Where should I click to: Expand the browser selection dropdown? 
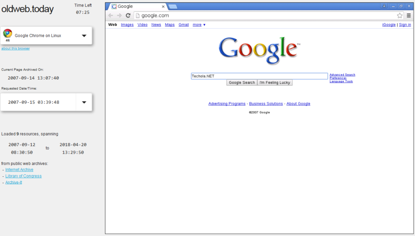(84, 36)
